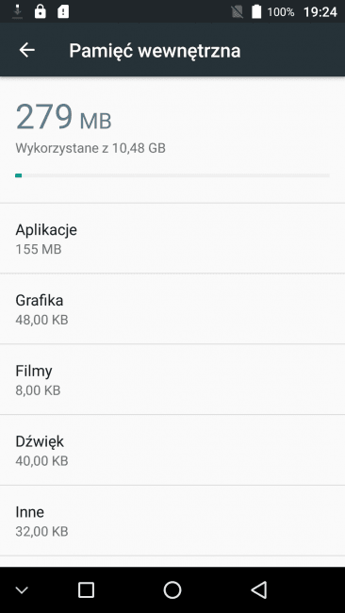Viewport: 345px width, 613px height.
Task: Select the Dźwięk storage category
Action: 172,450
